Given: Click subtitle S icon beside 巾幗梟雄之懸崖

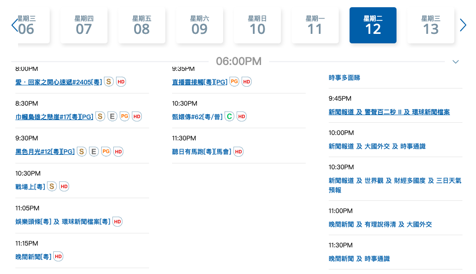Looking at the screenshot, I should pyautogui.click(x=100, y=116).
